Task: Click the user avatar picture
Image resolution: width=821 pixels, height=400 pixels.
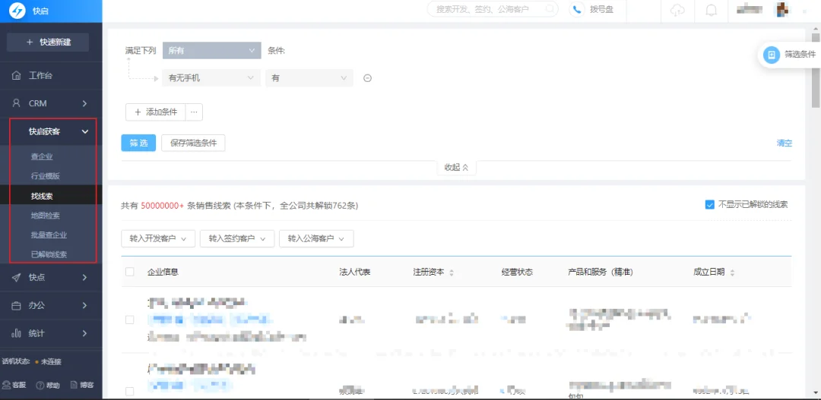Action: 781,9
